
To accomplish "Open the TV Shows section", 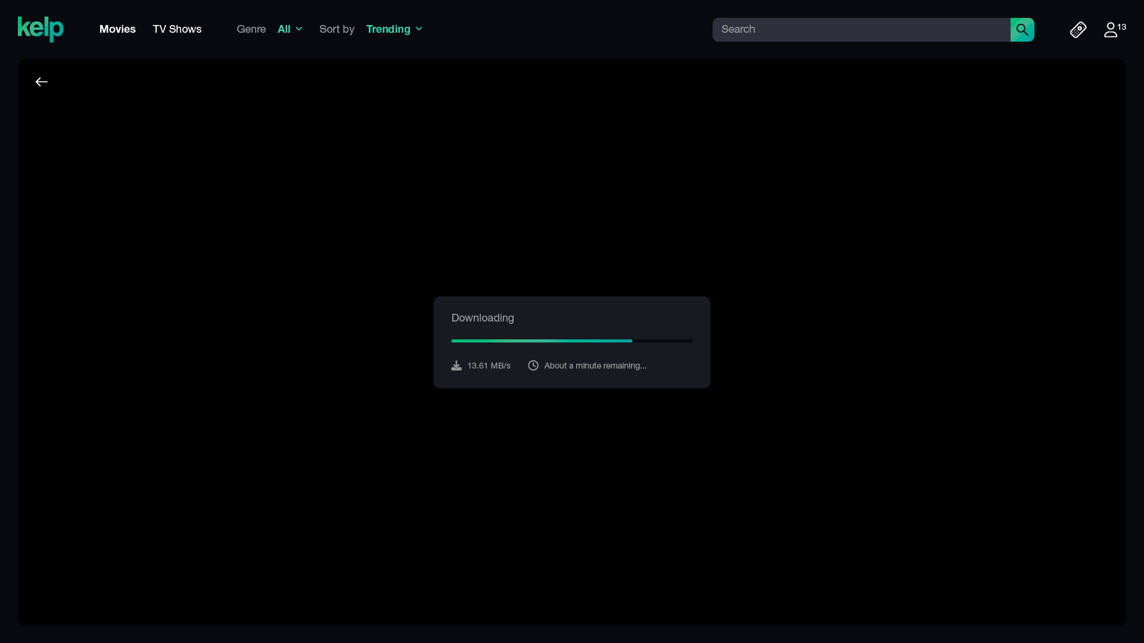I will (177, 29).
